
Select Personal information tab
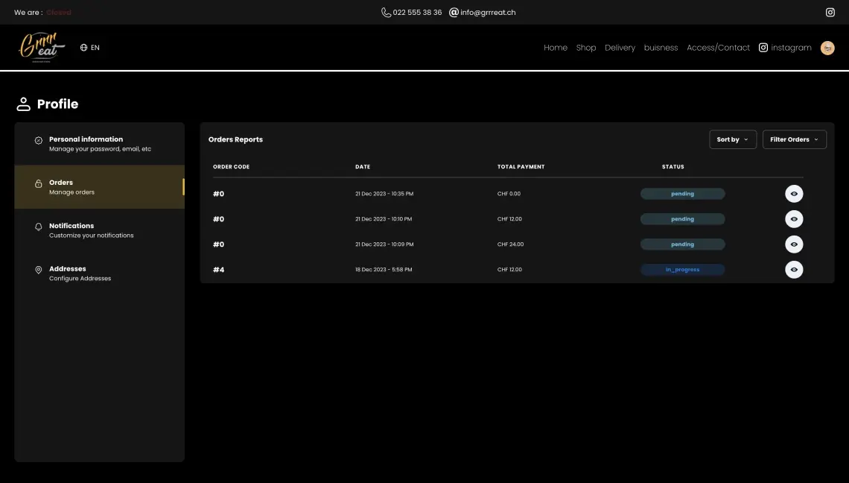click(100, 144)
